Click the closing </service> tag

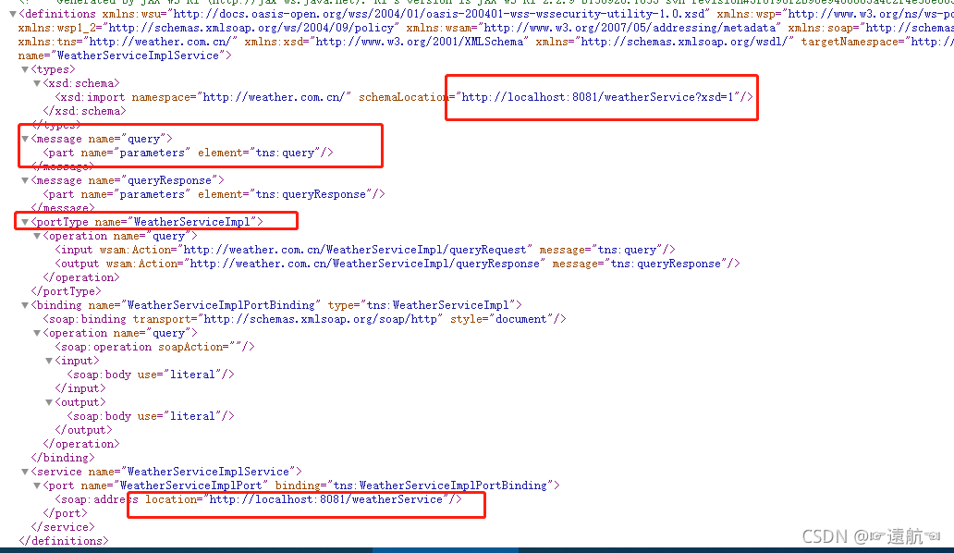(63, 527)
